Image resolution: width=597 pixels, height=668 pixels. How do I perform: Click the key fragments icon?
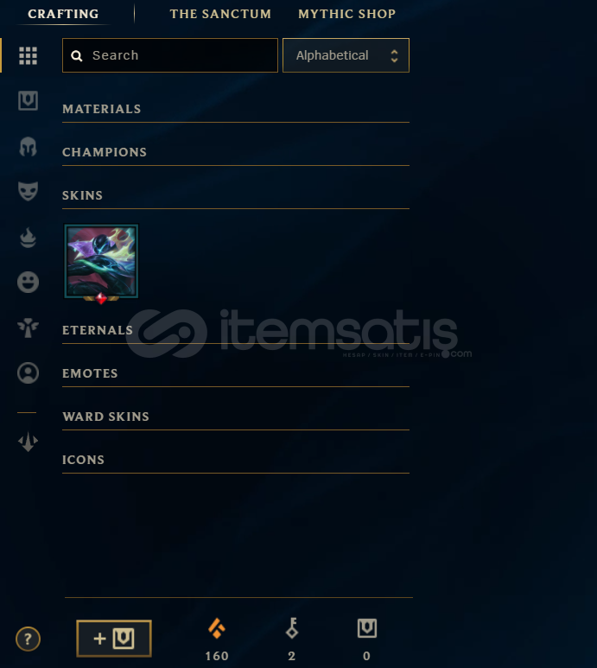coord(292,628)
